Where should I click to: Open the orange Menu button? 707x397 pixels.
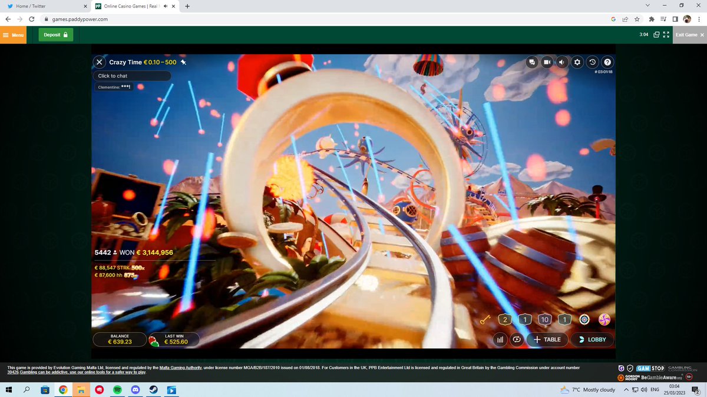(14, 35)
